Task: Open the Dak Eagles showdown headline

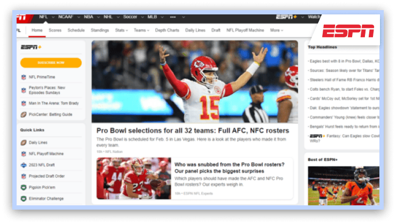Action: click(344, 108)
